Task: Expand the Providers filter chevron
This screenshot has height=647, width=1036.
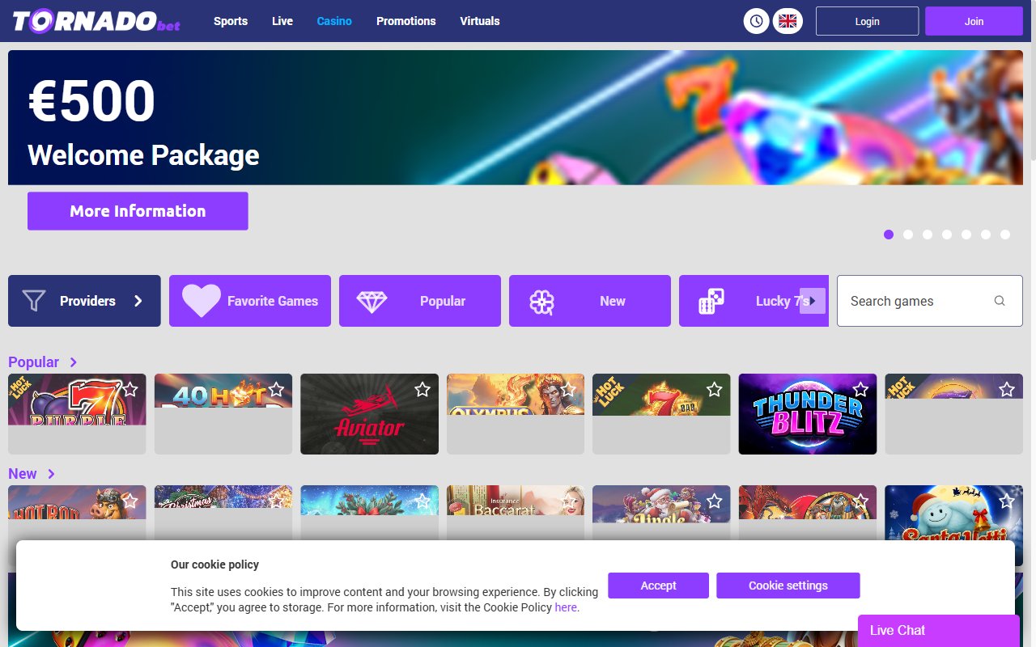Action: [138, 301]
